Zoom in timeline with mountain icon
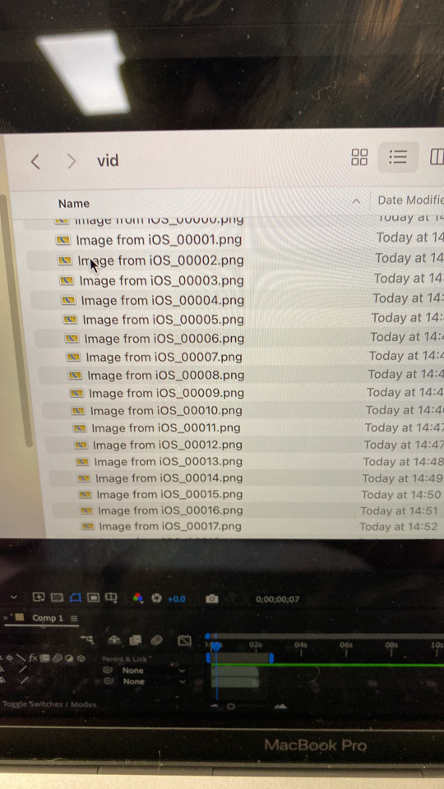 pyautogui.click(x=280, y=707)
